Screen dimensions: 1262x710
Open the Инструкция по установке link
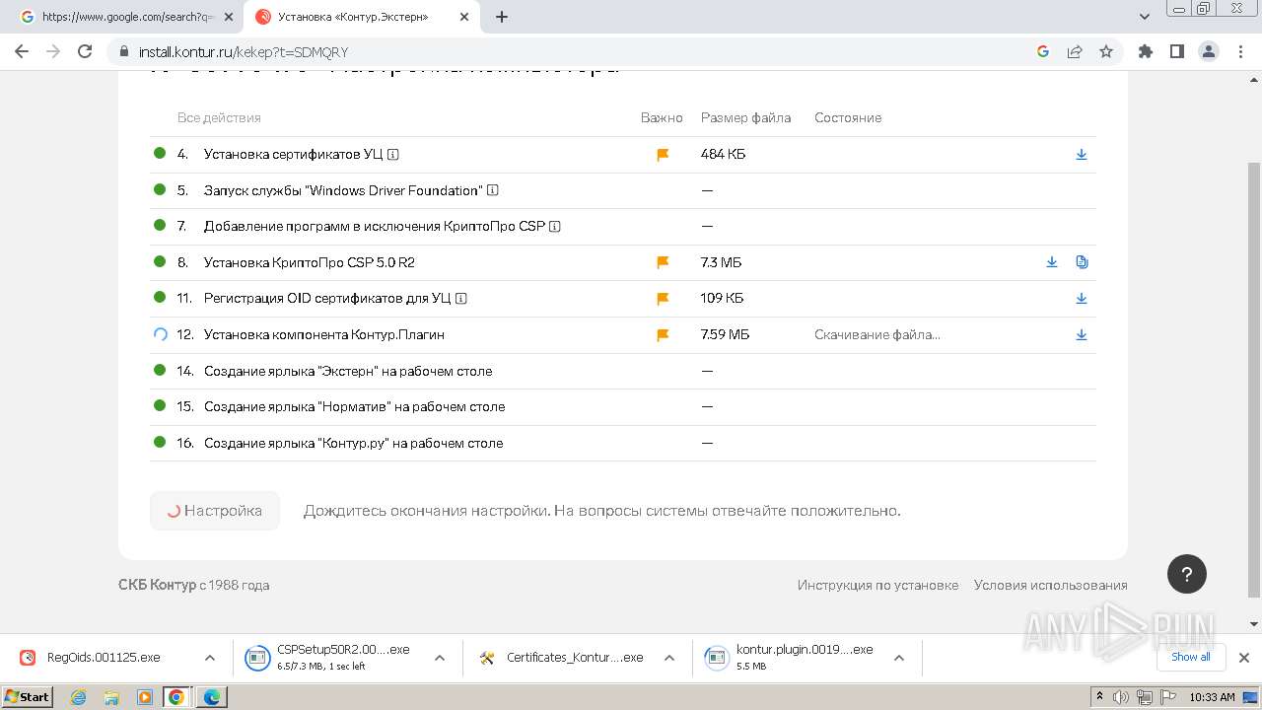click(x=877, y=585)
